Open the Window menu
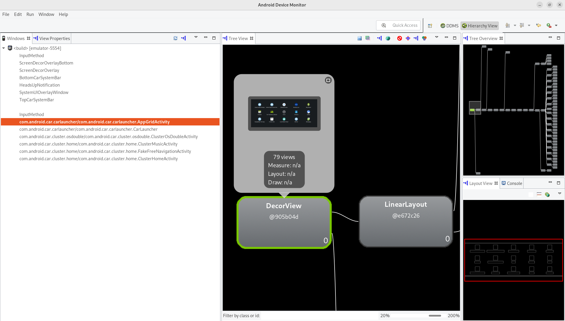The width and height of the screenshot is (565, 321). pyautogui.click(x=46, y=14)
